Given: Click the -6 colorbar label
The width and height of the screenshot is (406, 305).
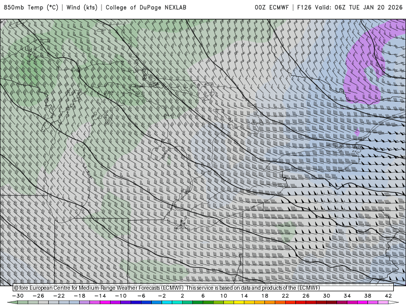Looking at the screenshot, I should click(142, 296).
